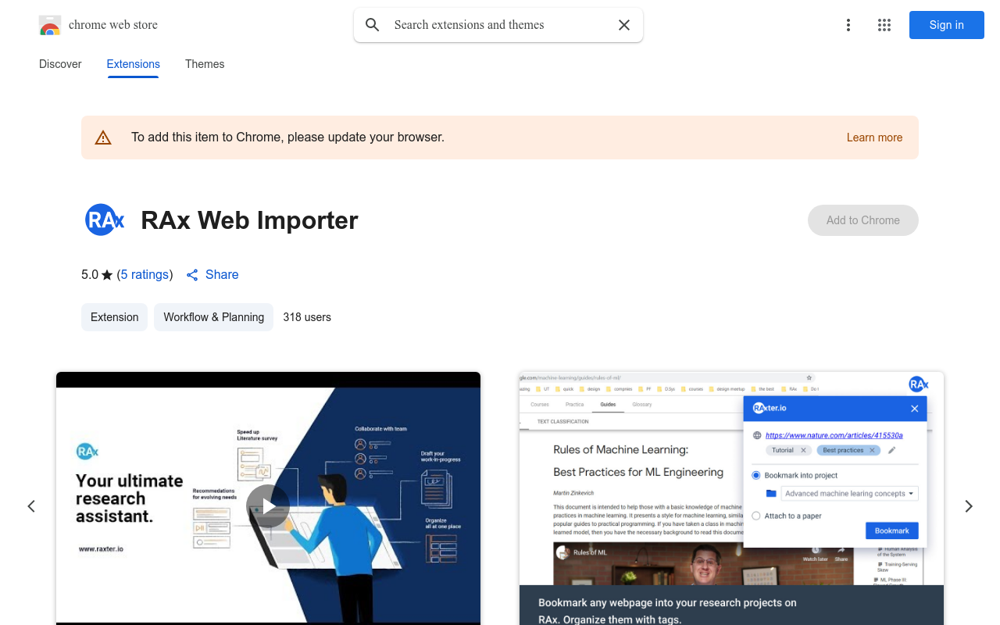Play the promo video
1000x625 pixels.
[268, 507]
